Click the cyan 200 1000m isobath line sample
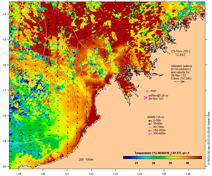 click(84, 162)
